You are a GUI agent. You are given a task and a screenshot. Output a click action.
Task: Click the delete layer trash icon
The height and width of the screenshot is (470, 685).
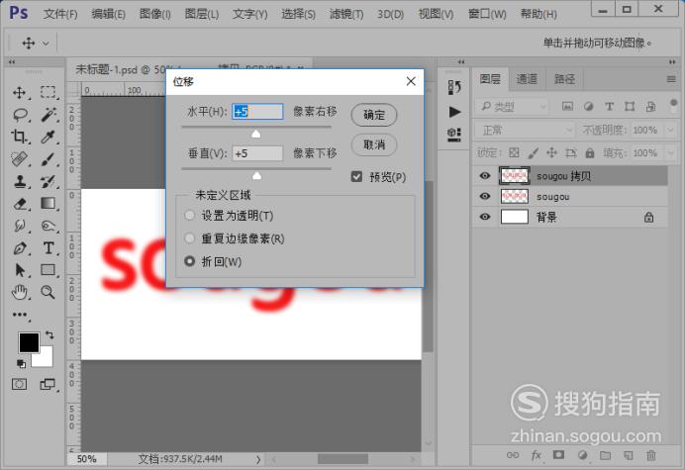(x=651, y=455)
